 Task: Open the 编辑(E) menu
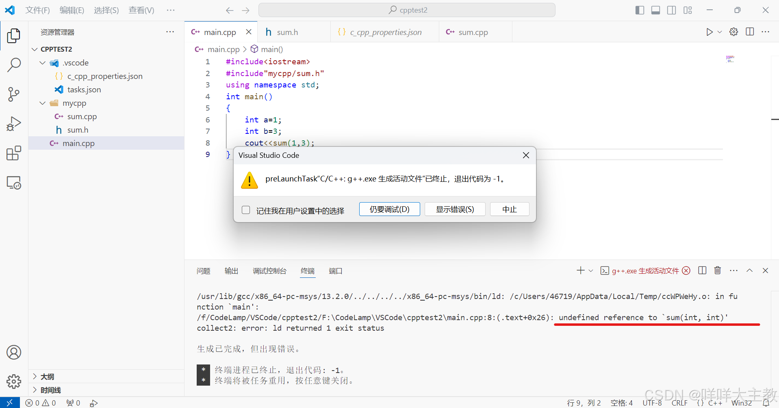pyautogui.click(x=72, y=10)
